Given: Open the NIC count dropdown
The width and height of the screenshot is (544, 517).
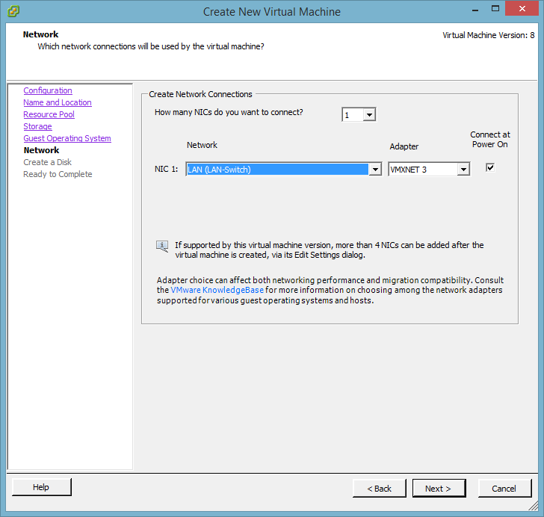Looking at the screenshot, I should [369, 115].
